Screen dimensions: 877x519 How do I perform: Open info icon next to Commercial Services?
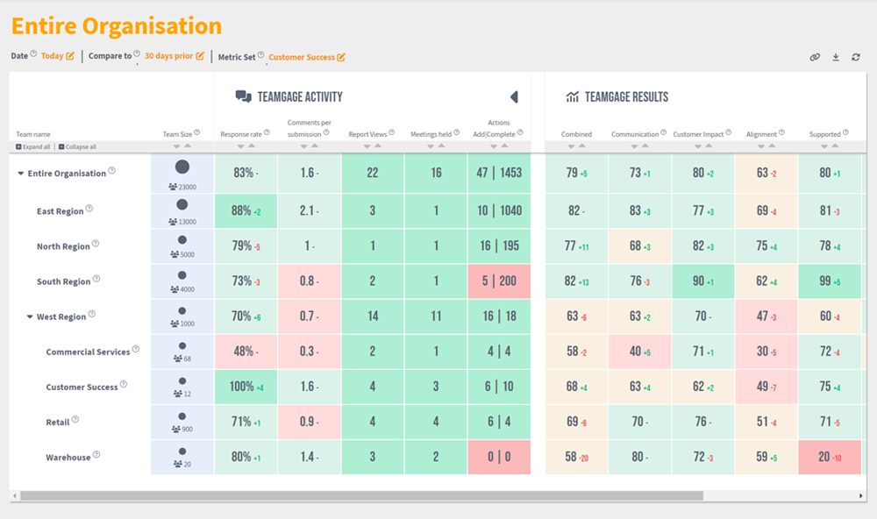point(135,350)
